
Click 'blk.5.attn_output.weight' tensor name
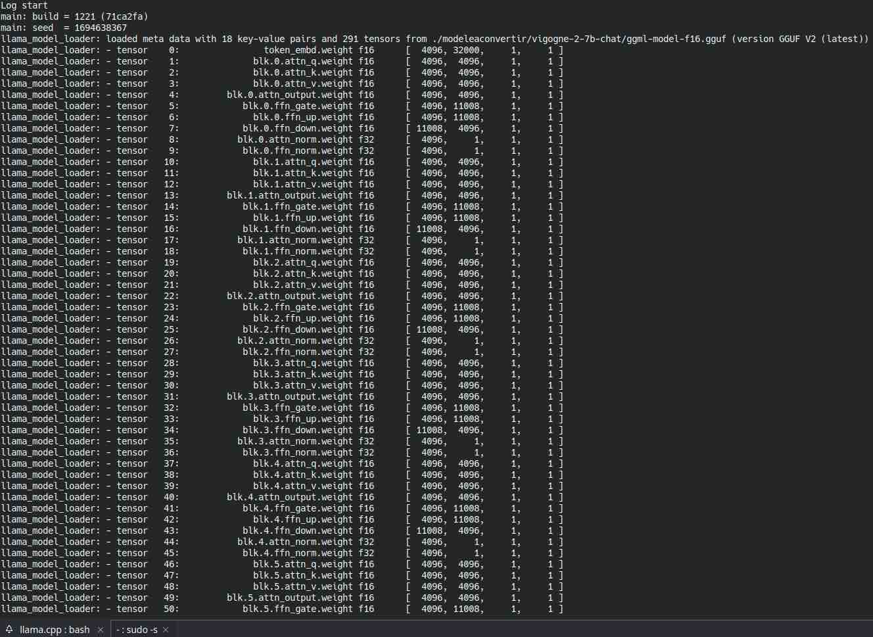291,598
